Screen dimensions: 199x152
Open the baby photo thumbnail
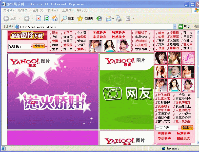tap(174, 72)
